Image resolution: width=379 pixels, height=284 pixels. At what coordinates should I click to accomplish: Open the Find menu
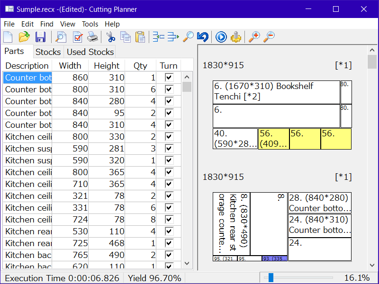47,24
